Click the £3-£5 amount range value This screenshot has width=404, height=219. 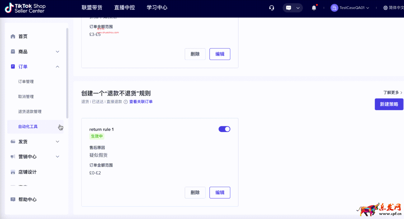point(95,34)
